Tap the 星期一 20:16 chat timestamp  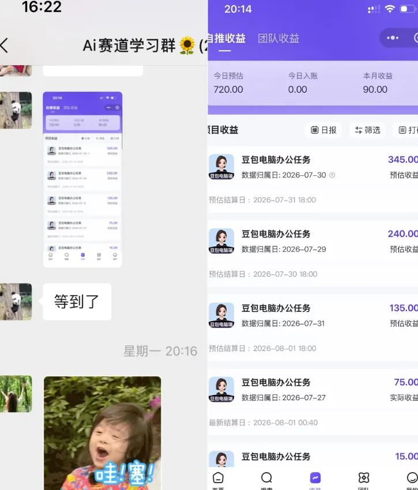click(x=160, y=351)
